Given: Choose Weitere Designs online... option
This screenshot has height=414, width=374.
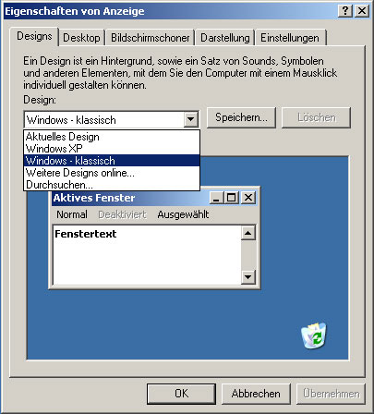Looking at the screenshot, I should [x=112, y=173].
